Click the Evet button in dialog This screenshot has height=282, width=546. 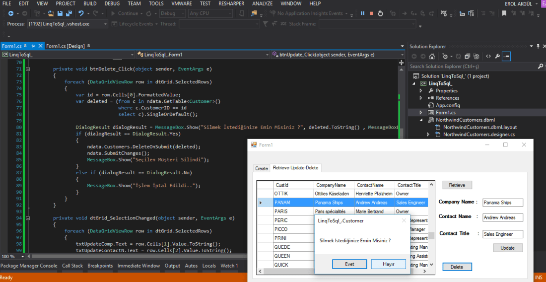tap(349, 264)
